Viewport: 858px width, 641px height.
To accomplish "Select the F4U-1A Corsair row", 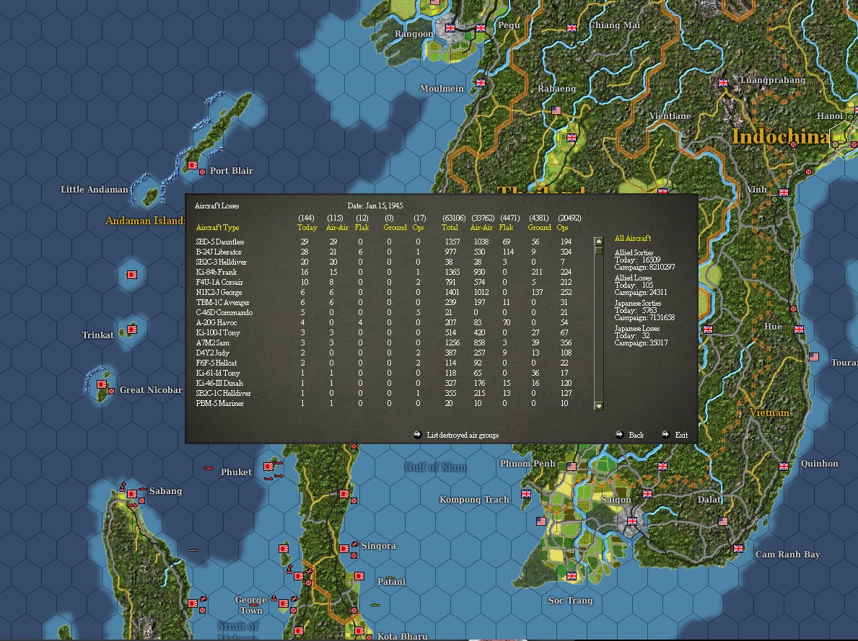I will (384, 282).
